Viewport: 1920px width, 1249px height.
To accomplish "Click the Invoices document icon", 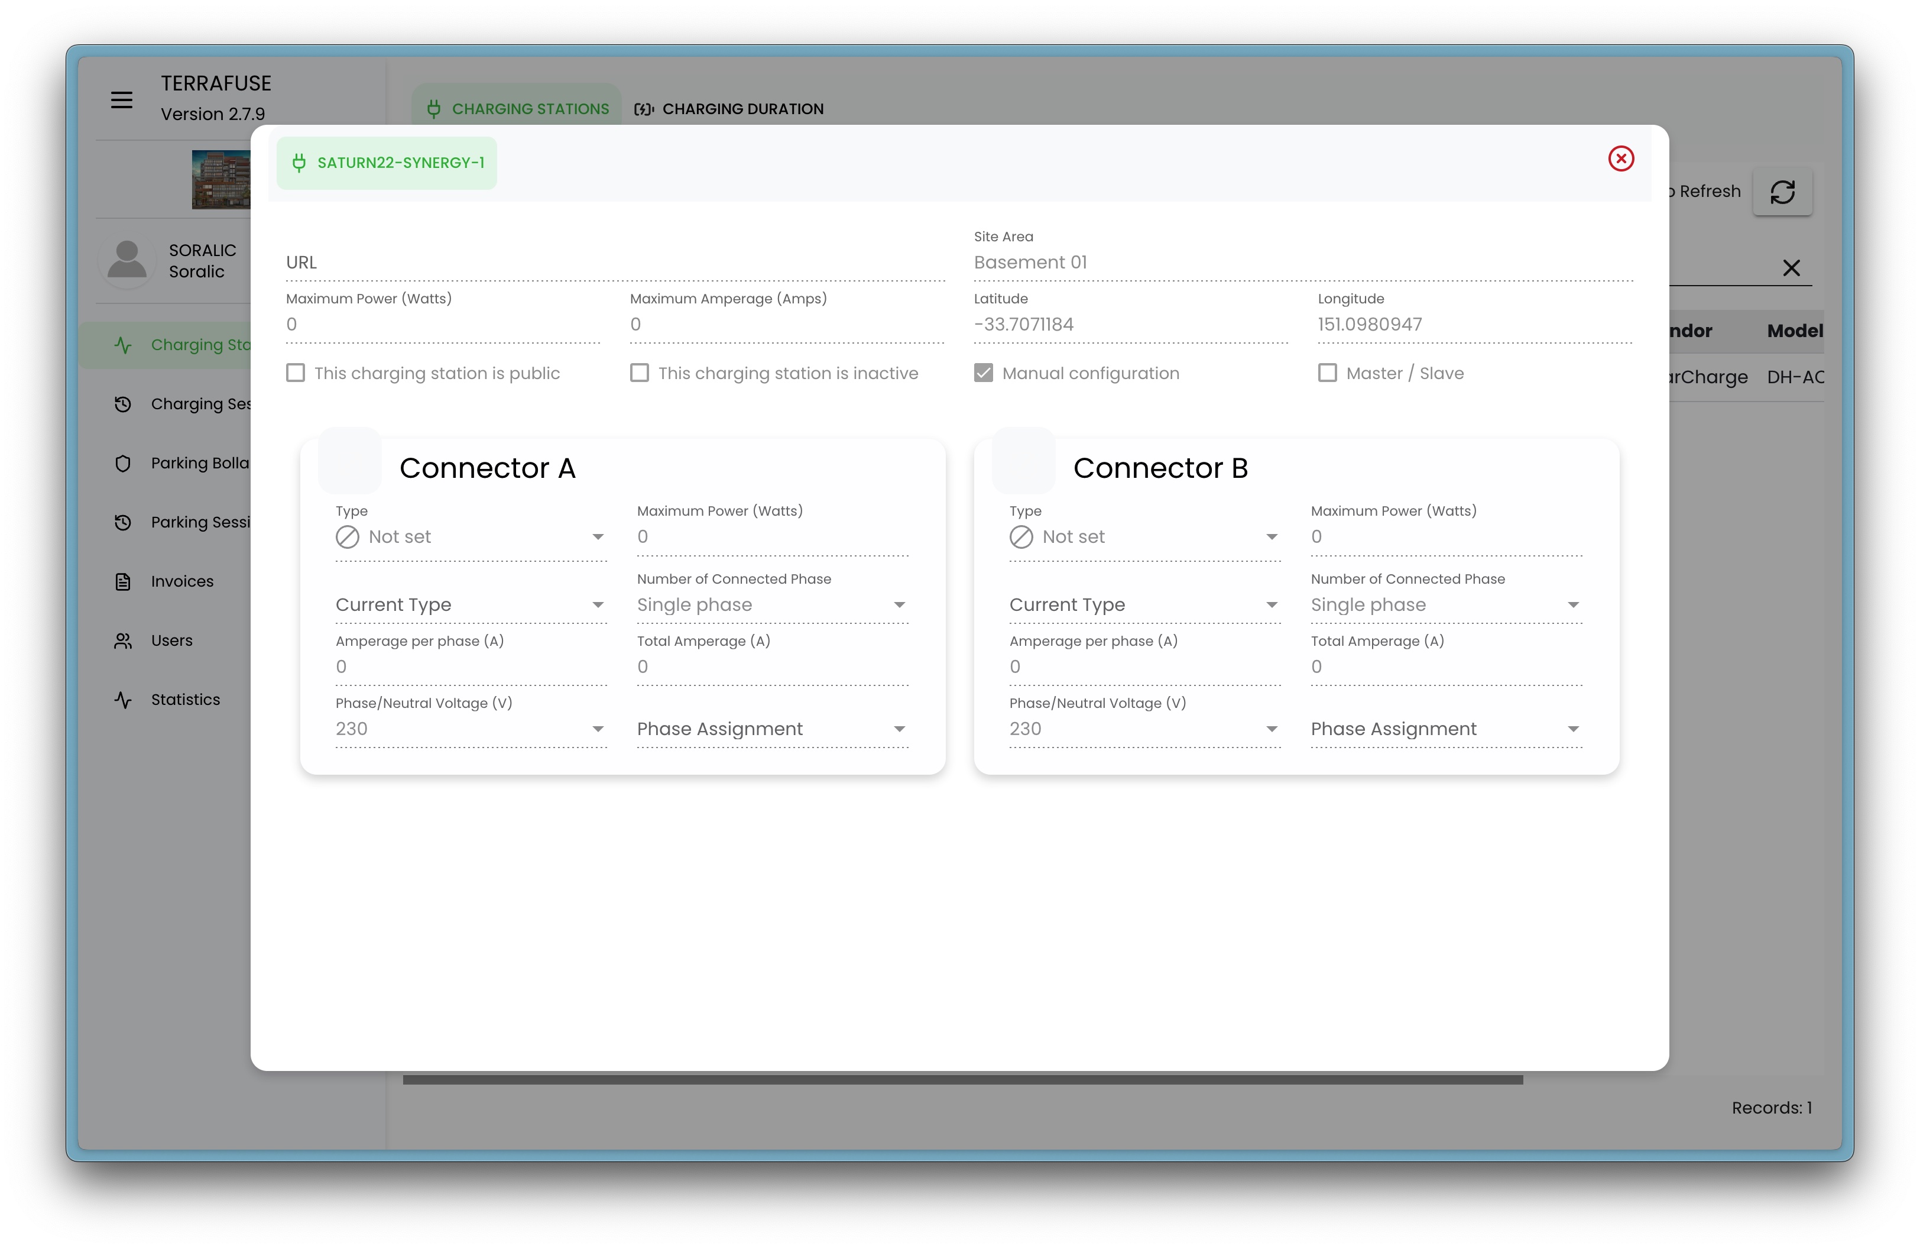I will [x=122, y=581].
